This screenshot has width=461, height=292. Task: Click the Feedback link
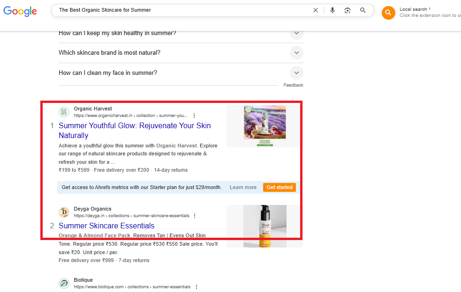[x=293, y=85]
